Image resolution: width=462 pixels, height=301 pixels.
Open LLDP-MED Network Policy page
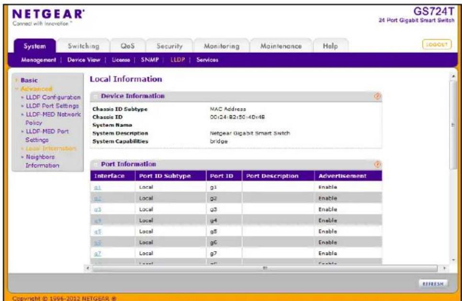[x=53, y=118]
